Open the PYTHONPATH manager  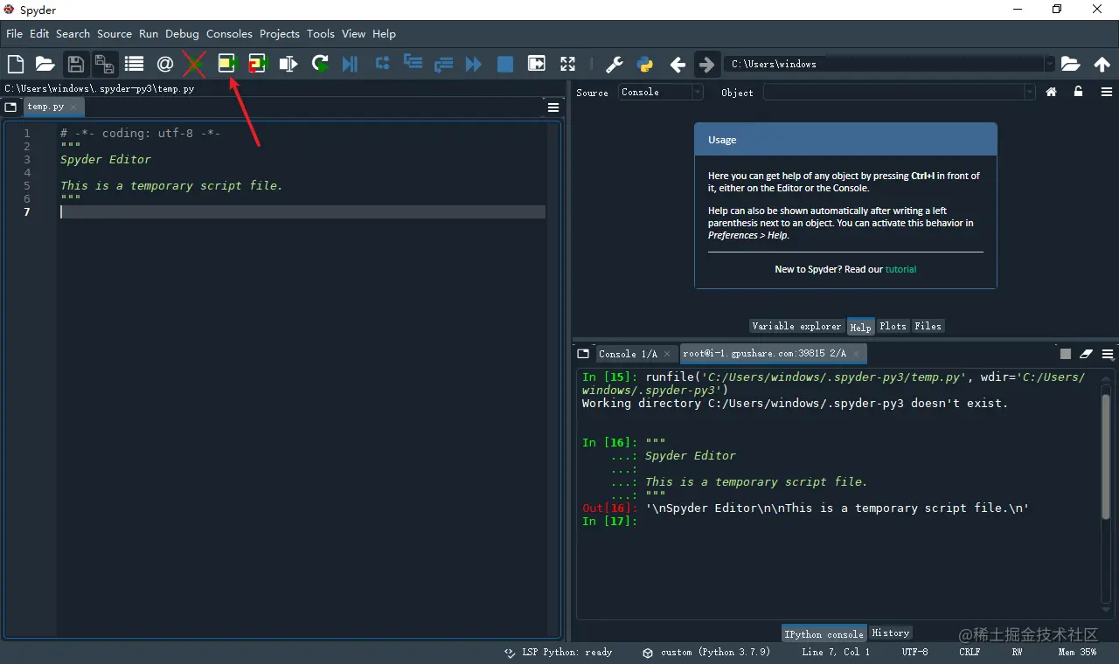(x=646, y=64)
